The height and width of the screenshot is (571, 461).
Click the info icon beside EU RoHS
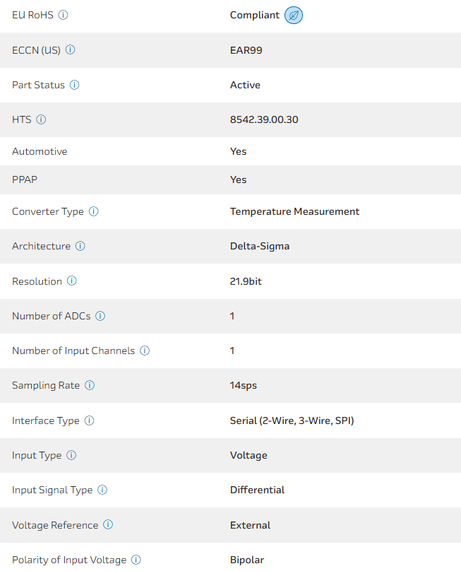64,15
